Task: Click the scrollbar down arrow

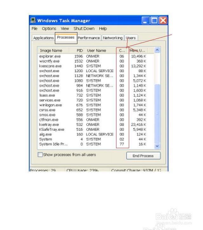Action: click(157, 146)
